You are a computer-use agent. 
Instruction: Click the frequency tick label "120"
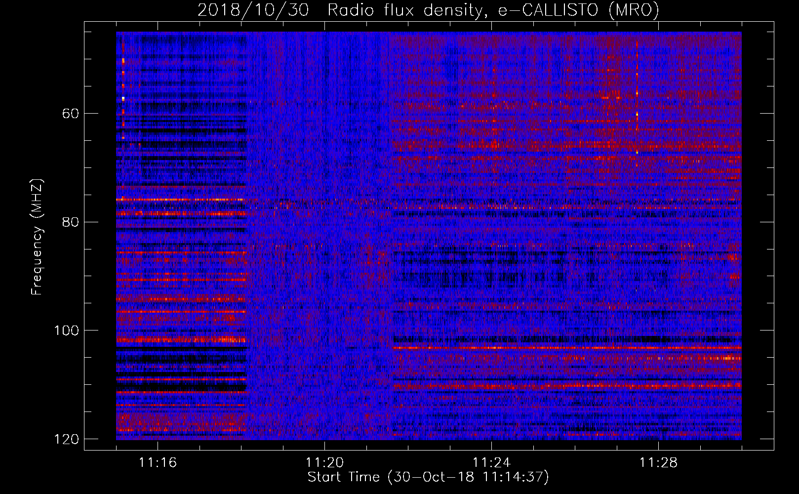click(66, 439)
